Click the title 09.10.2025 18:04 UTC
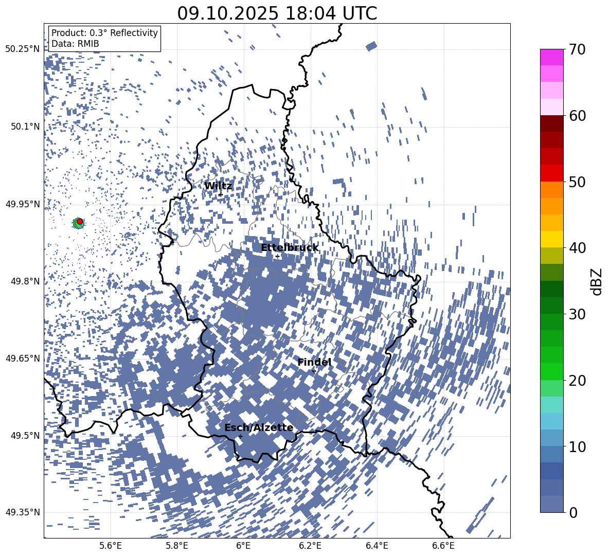Viewport: 609px width, 556px height. [277, 13]
